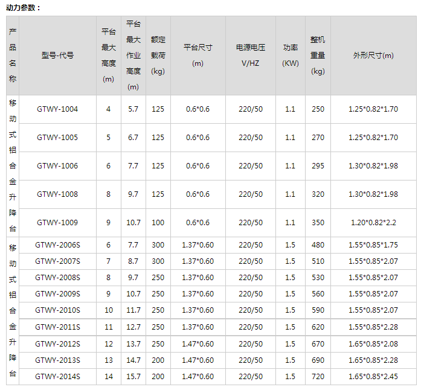Select dimension '1.55*0.85*1.75' cell
Image resolution: width=424 pixels, height=390 pixels.
(373, 245)
